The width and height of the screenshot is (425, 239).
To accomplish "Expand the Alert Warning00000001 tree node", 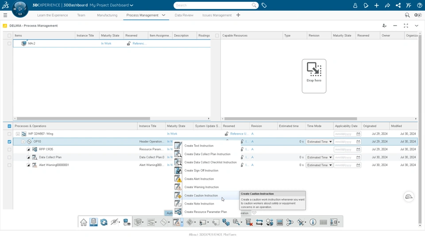I will tap(28, 165).
